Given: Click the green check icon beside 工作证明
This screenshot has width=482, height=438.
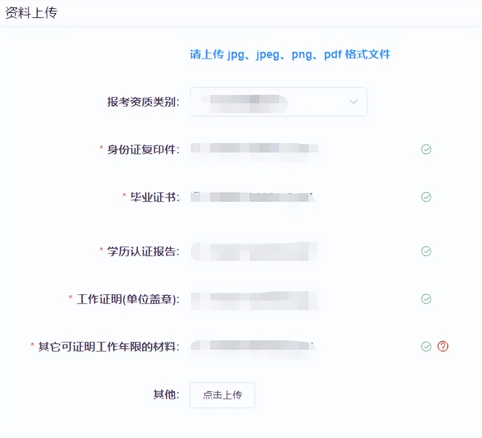Looking at the screenshot, I should point(426,299).
